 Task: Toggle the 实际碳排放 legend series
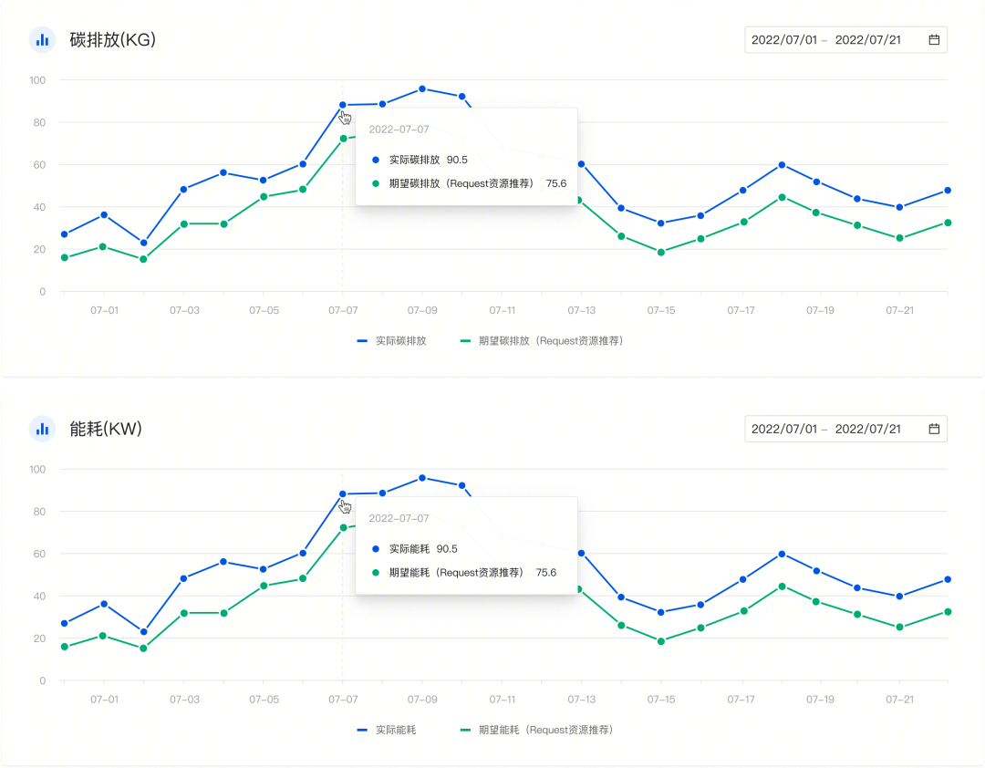pyautogui.click(x=392, y=341)
